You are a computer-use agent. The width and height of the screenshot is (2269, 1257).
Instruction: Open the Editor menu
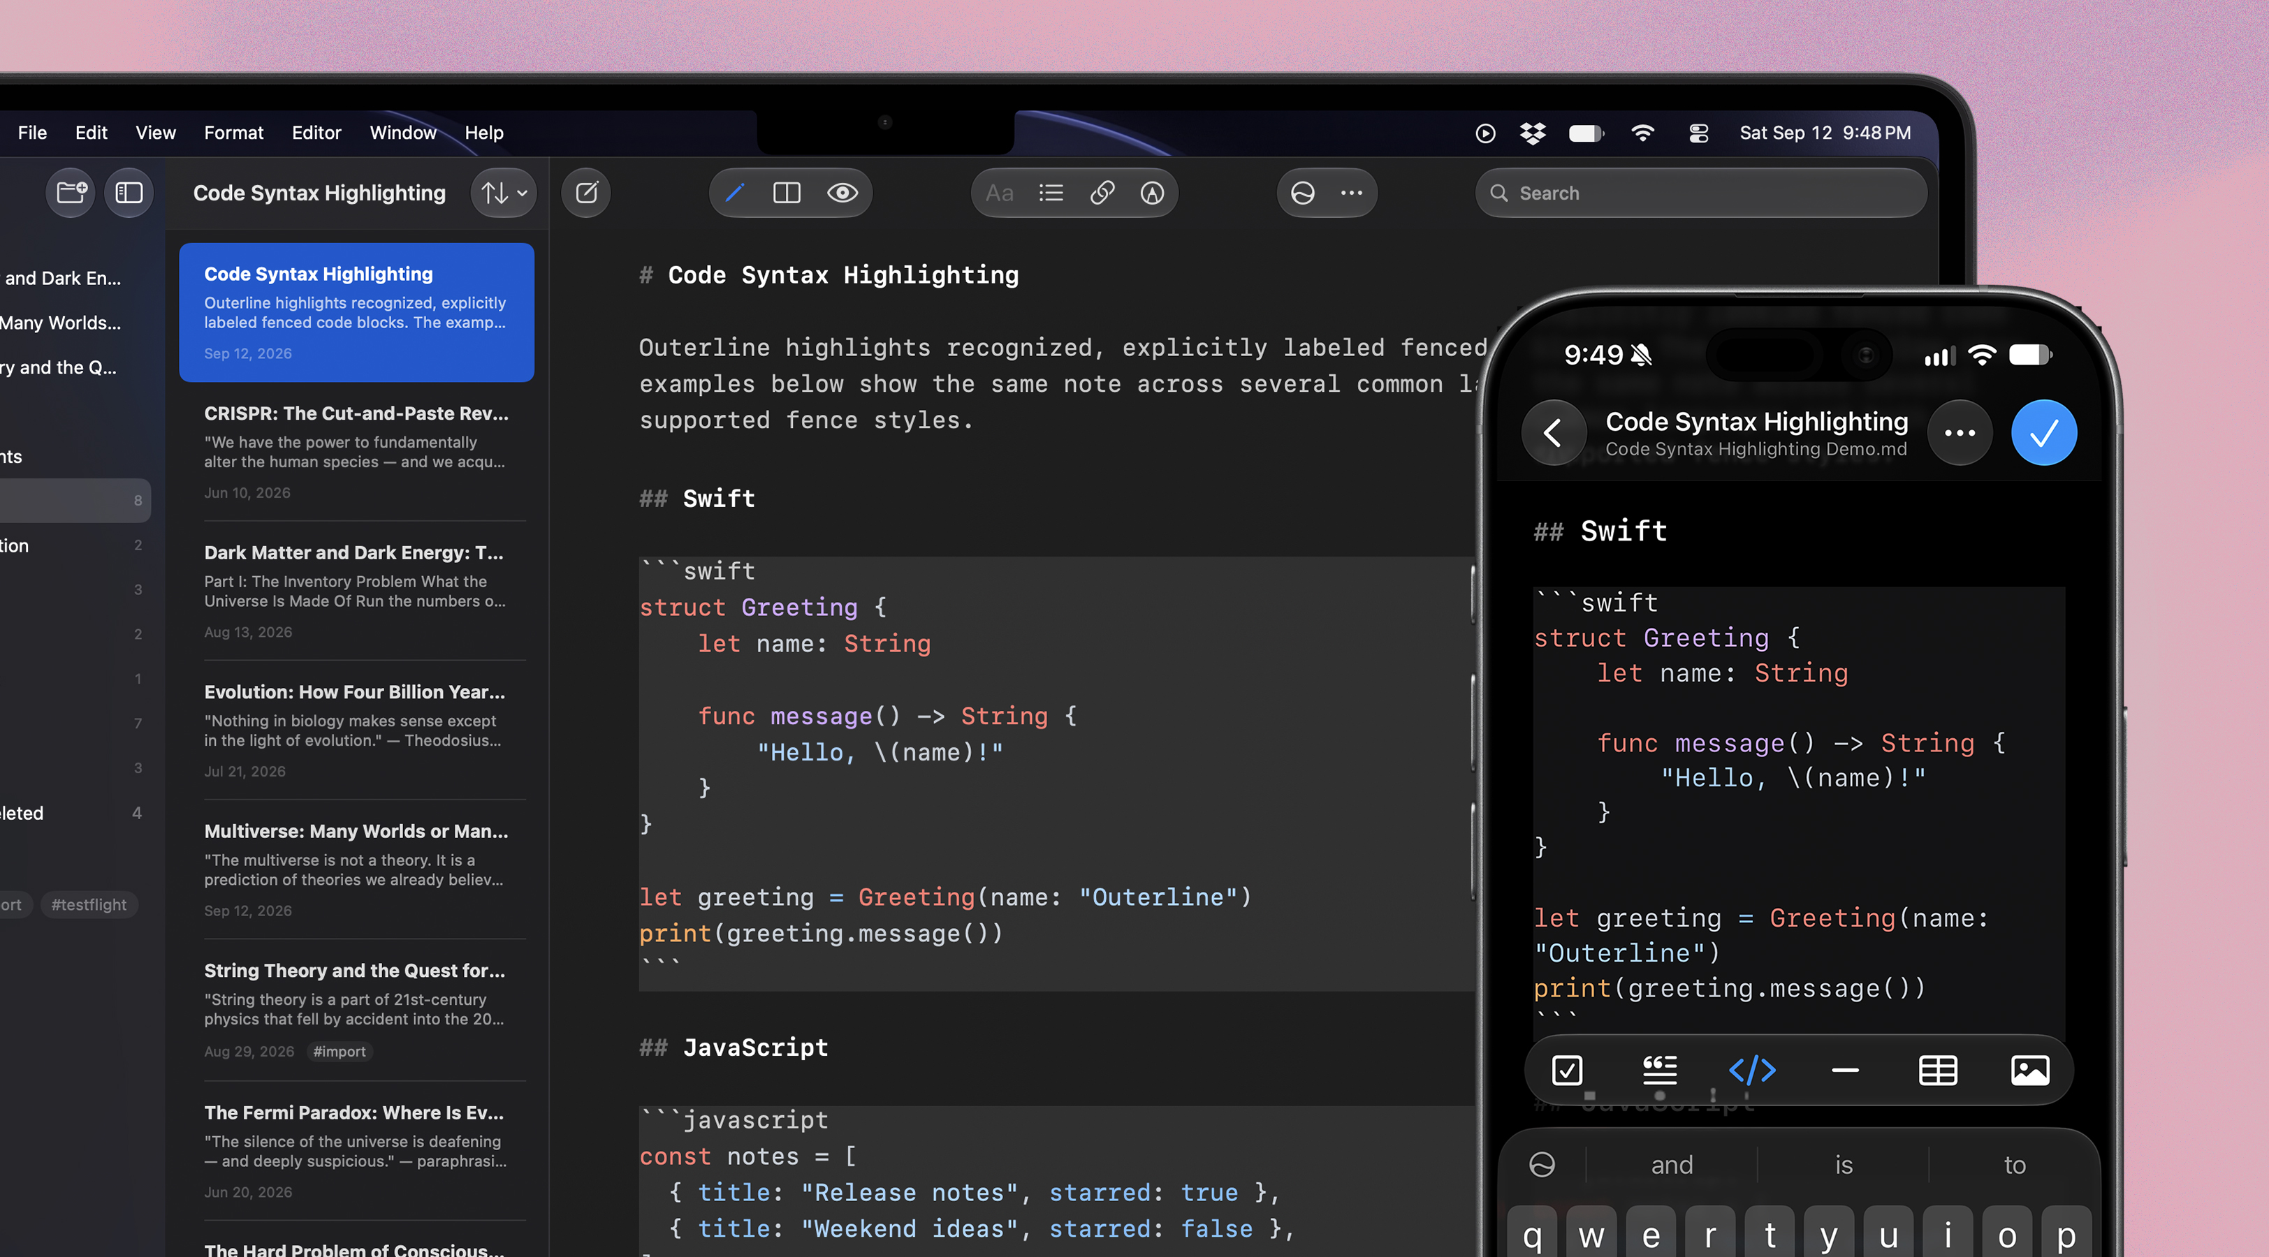click(316, 133)
